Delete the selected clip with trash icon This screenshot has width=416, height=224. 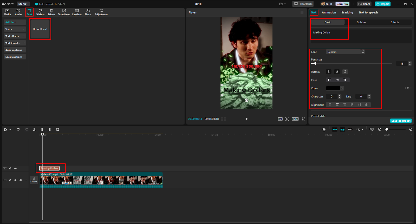click(x=58, y=129)
